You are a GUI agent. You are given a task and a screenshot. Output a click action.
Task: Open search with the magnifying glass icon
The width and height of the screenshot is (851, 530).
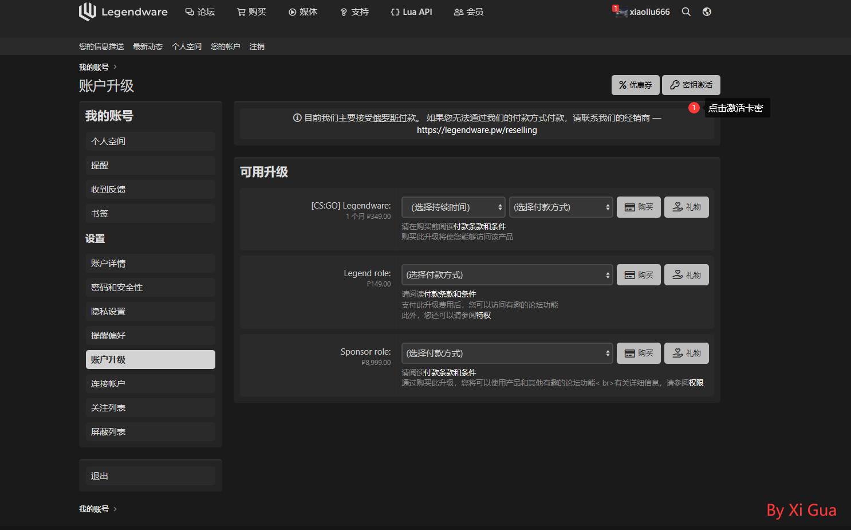pyautogui.click(x=686, y=11)
